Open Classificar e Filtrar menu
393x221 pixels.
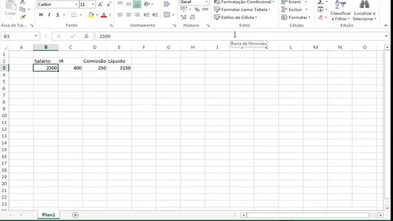pyautogui.click(x=340, y=10)
